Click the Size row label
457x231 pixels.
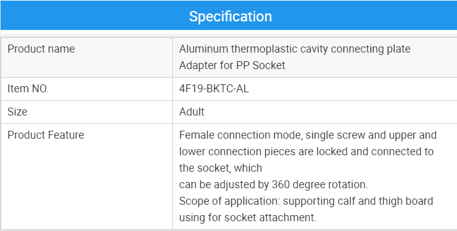click(x=18, y=112)
